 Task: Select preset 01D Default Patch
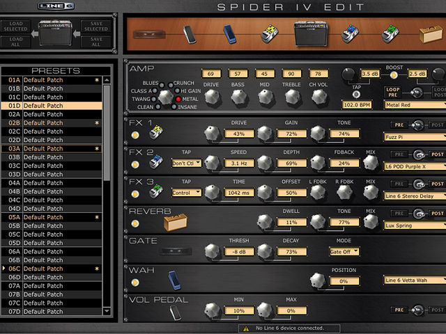(52, 106)
